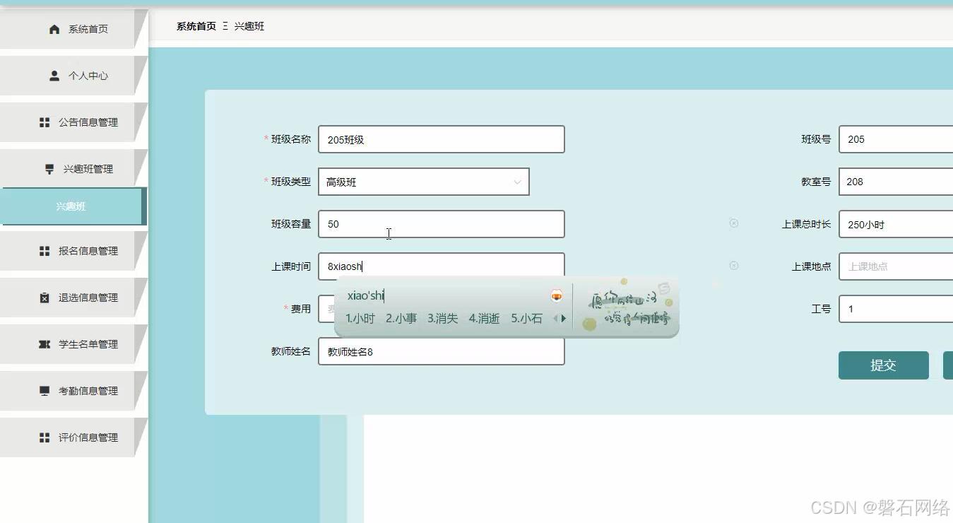Select the 小时 candidate from the pinyin list

click(x=361, y=318)
